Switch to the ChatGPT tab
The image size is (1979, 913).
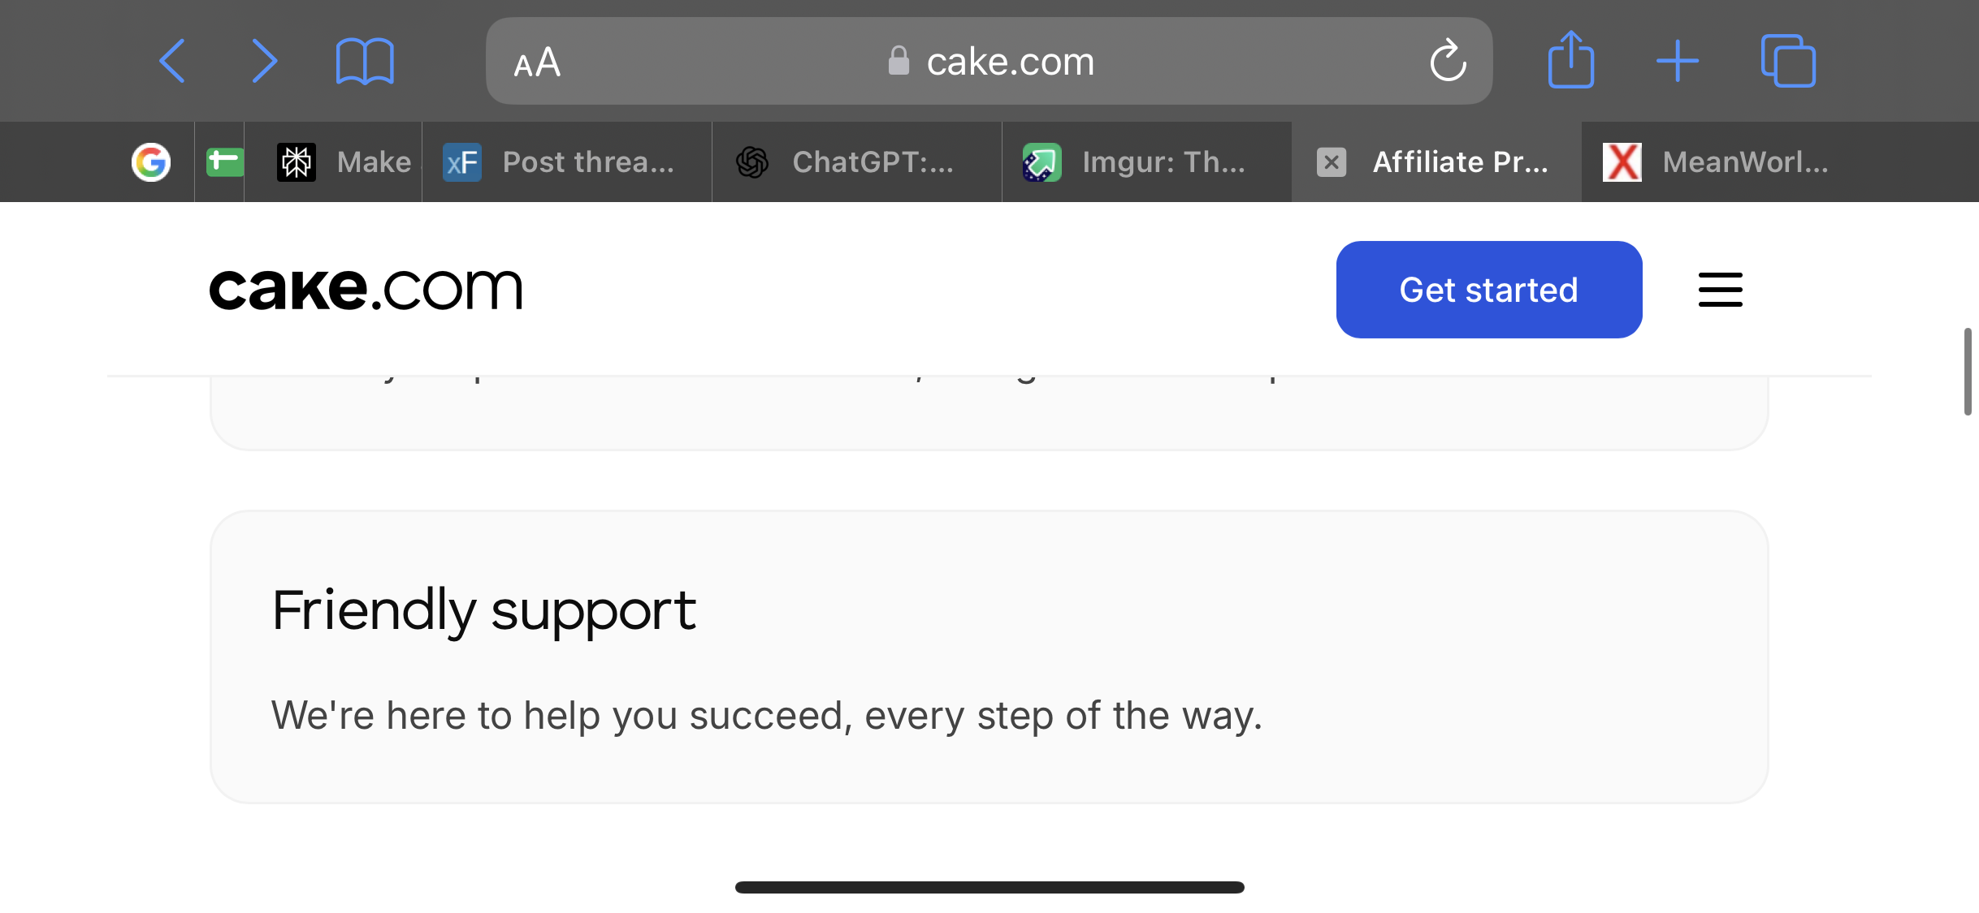(857, 162)
